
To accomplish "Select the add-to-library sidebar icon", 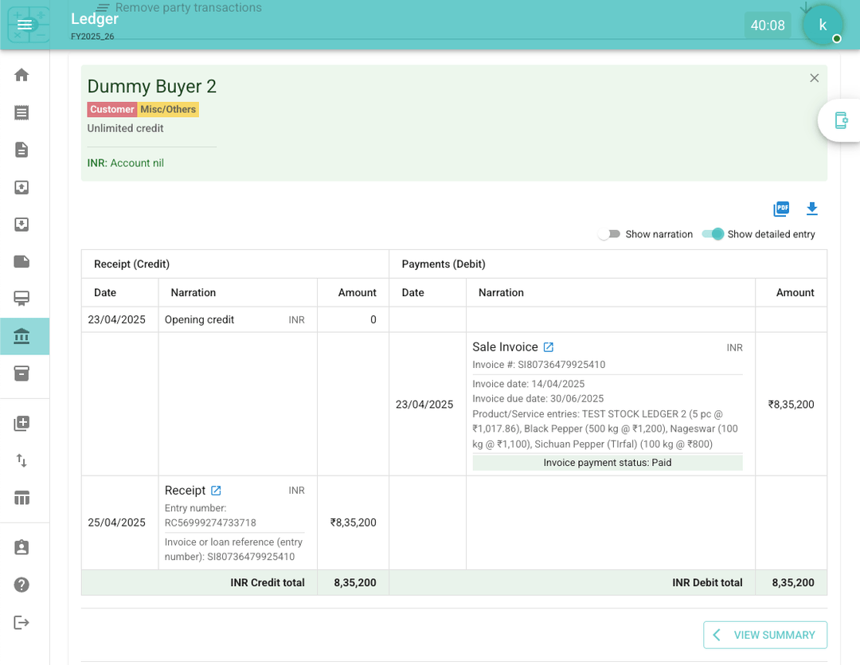I will [21, 423].
